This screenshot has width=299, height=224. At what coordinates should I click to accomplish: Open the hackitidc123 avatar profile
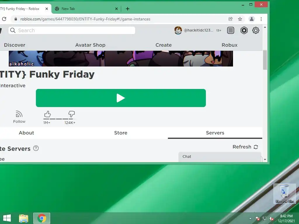click(178, 30)
